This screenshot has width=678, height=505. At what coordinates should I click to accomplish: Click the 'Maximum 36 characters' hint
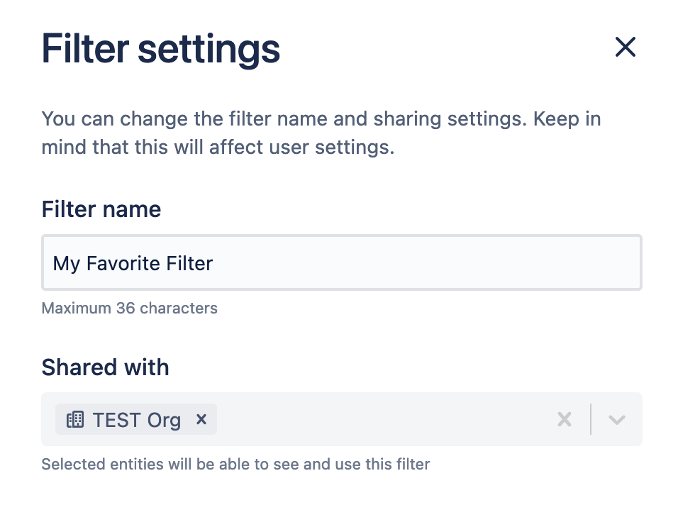[129, 309]
